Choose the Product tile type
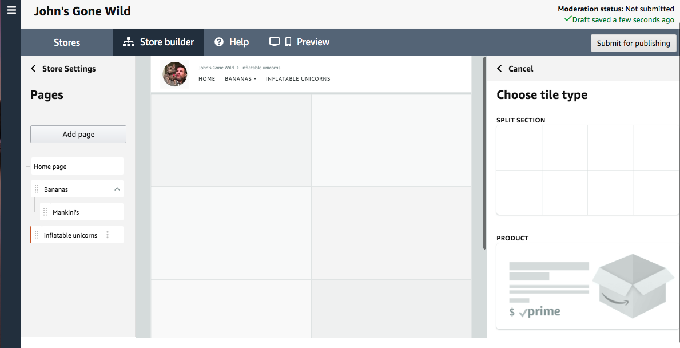Screen dimensions: 680x348 [587, 286]
